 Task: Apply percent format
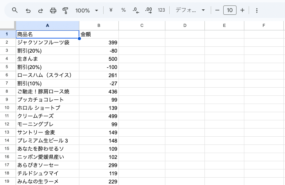click(x=124, y=10)
